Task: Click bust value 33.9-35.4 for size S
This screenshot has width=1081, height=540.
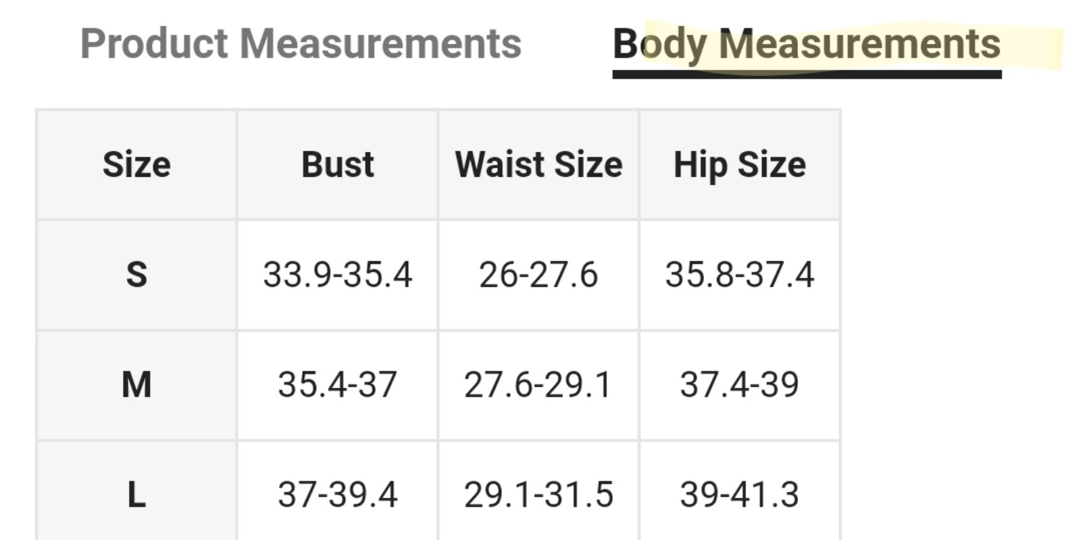Action: (337, 275)
